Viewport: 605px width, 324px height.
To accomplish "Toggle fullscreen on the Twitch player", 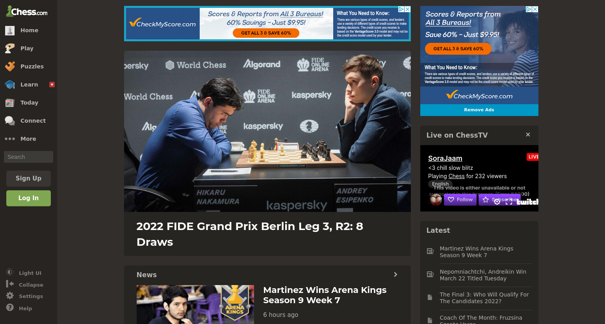I will tap(509, 201).
